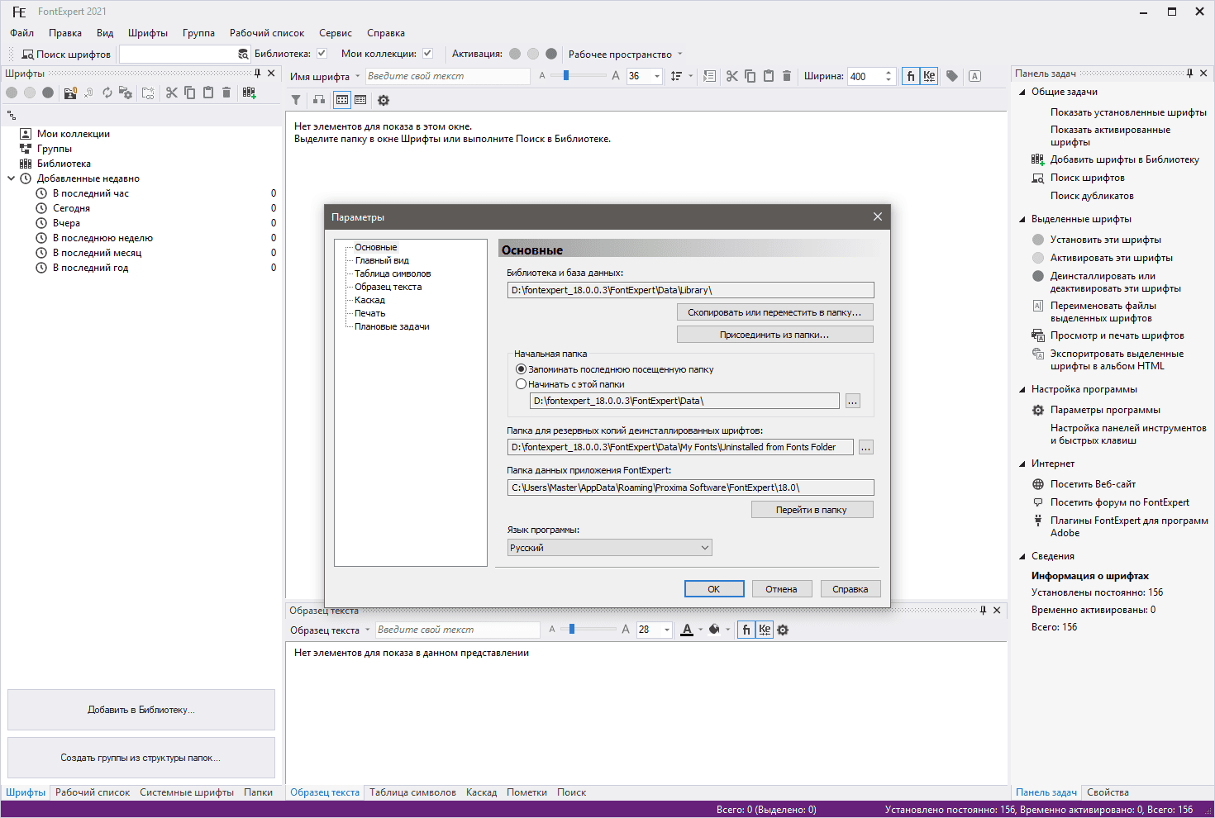Select 'Плановые задачи' in Параметры tree
The height and width of the screenshot is (818, 1215).
[x=392, y=326]
